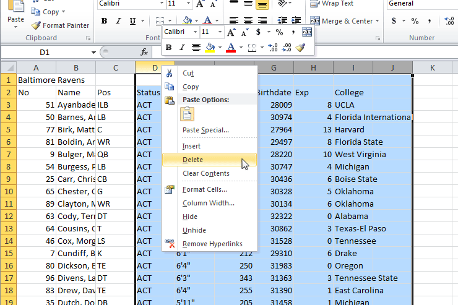Viewport: 458px width, 305px height.
Task: Click the select-all corner button
Action: [x=8, y=67]
